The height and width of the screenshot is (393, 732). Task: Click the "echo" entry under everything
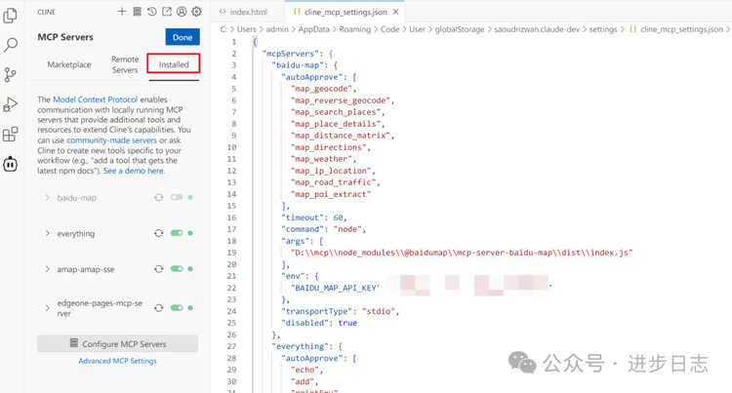tap(306, 371)
